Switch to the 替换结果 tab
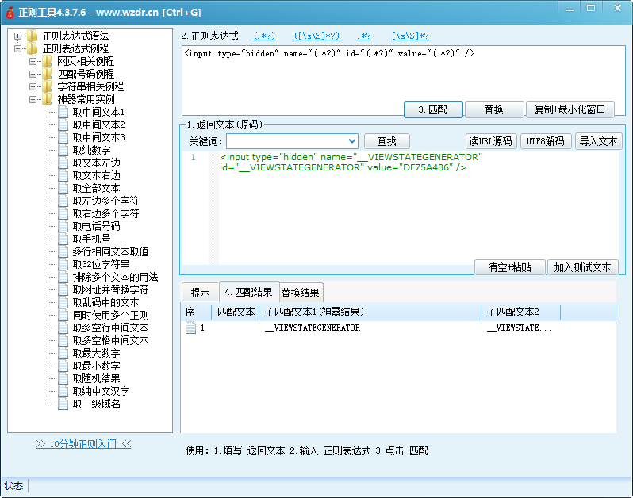 (x=301, y=292)
